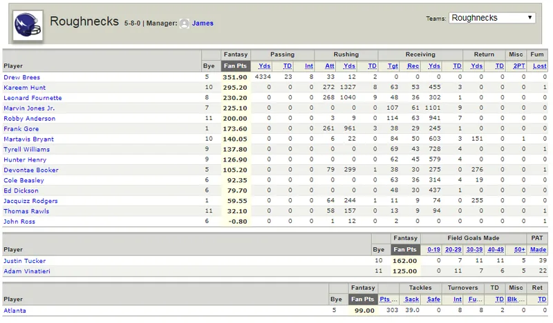The height and width of the screenshot is (323, 553).
Task: Open Thomas Rawls player page
Action: [x=26, y=211]
